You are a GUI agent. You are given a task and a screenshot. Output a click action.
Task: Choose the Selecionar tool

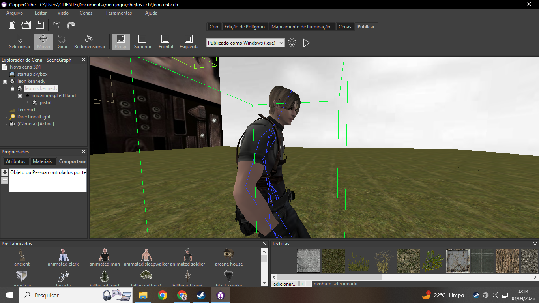coord(20,41)
